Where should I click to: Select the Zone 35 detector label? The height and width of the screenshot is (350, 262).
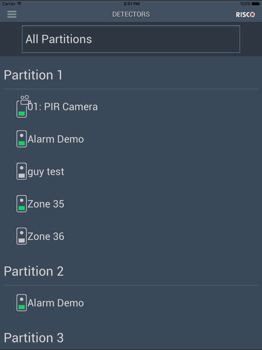pyautogui.click(x=46, y=204)
